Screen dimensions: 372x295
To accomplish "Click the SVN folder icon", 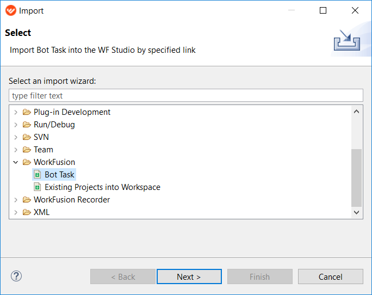I will [x=27, y=137].
